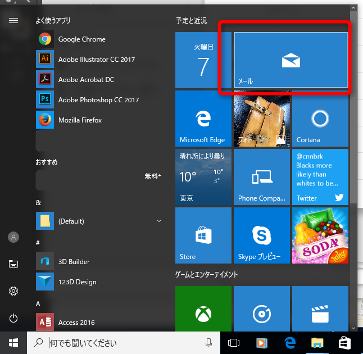Open the media player taskbar icon
The height and width of the screenshot is (354, 363).
[262, 343]
